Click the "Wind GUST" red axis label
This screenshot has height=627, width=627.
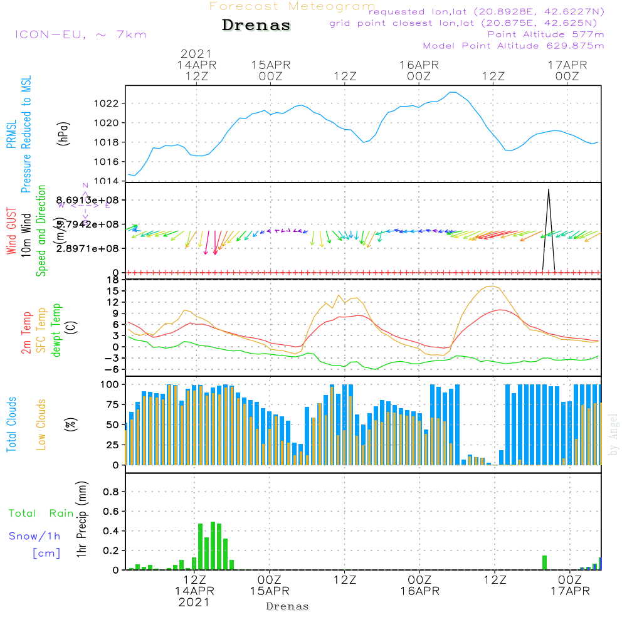(11, 231)
